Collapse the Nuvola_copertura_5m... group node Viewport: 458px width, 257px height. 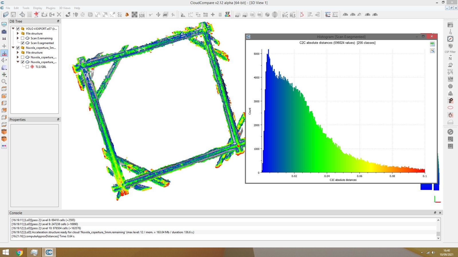point(13,48)
